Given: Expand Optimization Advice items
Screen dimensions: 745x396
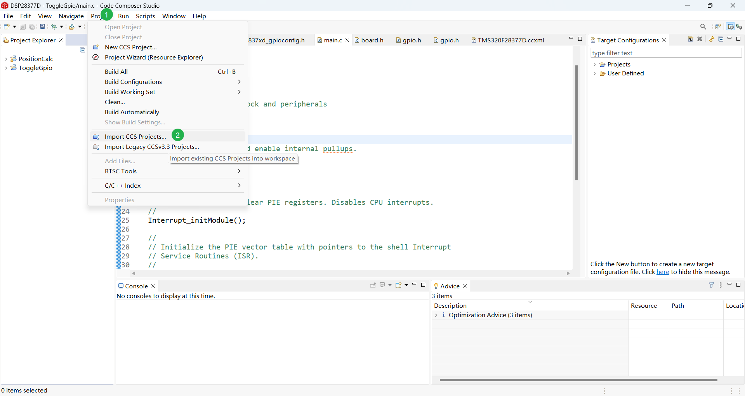Looking at the screenshot, I should point(436,315).
